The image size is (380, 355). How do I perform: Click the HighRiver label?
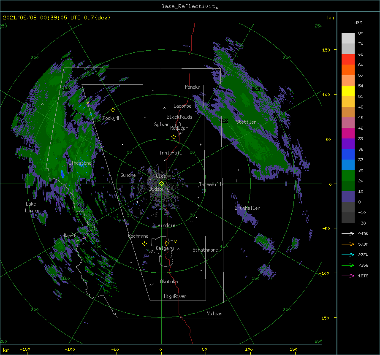click(x=175, y=296)
